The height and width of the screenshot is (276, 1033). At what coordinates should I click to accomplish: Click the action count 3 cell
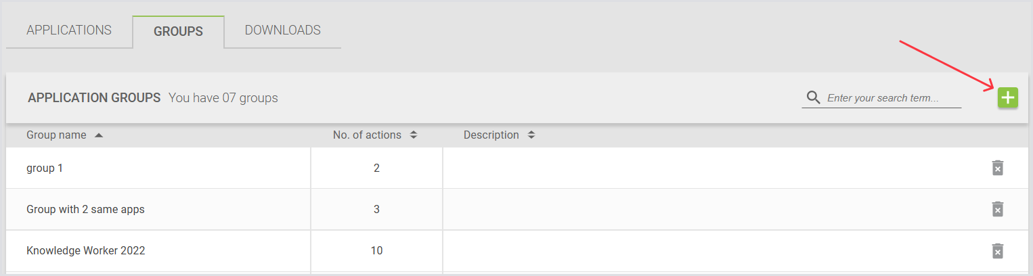point(376,210)
